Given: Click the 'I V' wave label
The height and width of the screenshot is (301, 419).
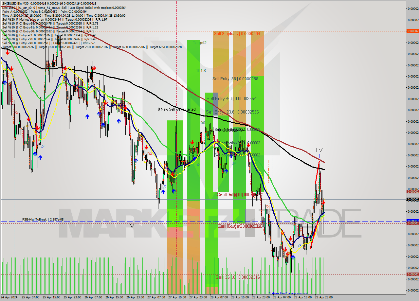Looking at the screenshot, I should click(x=319, y=150).
